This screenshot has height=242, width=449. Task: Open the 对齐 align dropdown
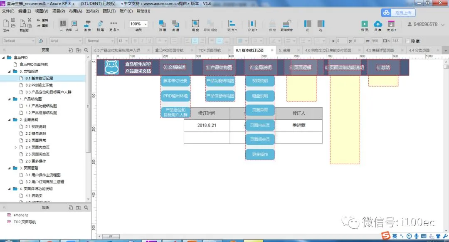tap(232, 25)
